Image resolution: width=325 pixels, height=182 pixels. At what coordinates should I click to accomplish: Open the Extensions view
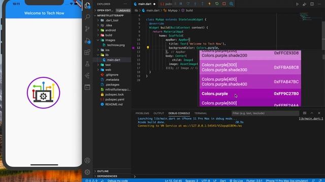(87, 52)
